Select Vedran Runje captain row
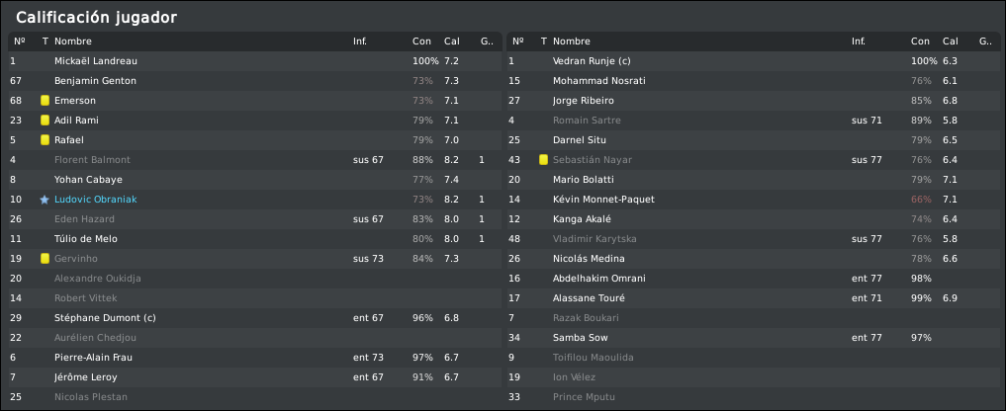Image resolution: width=1006 pixels, height=411 pixels. pos(753,61)
